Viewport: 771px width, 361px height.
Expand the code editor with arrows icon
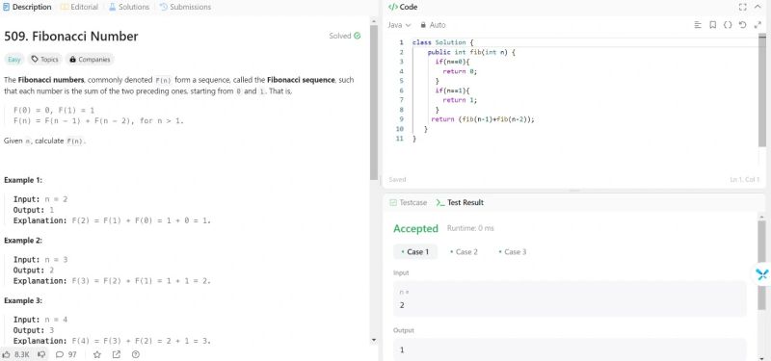click(x=758, y=25)
